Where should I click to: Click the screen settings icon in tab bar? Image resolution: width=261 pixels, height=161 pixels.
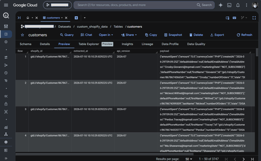(x=227, y=18)
